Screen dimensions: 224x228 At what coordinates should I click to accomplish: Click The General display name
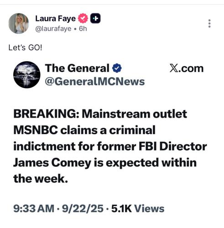tap(77, 68)
